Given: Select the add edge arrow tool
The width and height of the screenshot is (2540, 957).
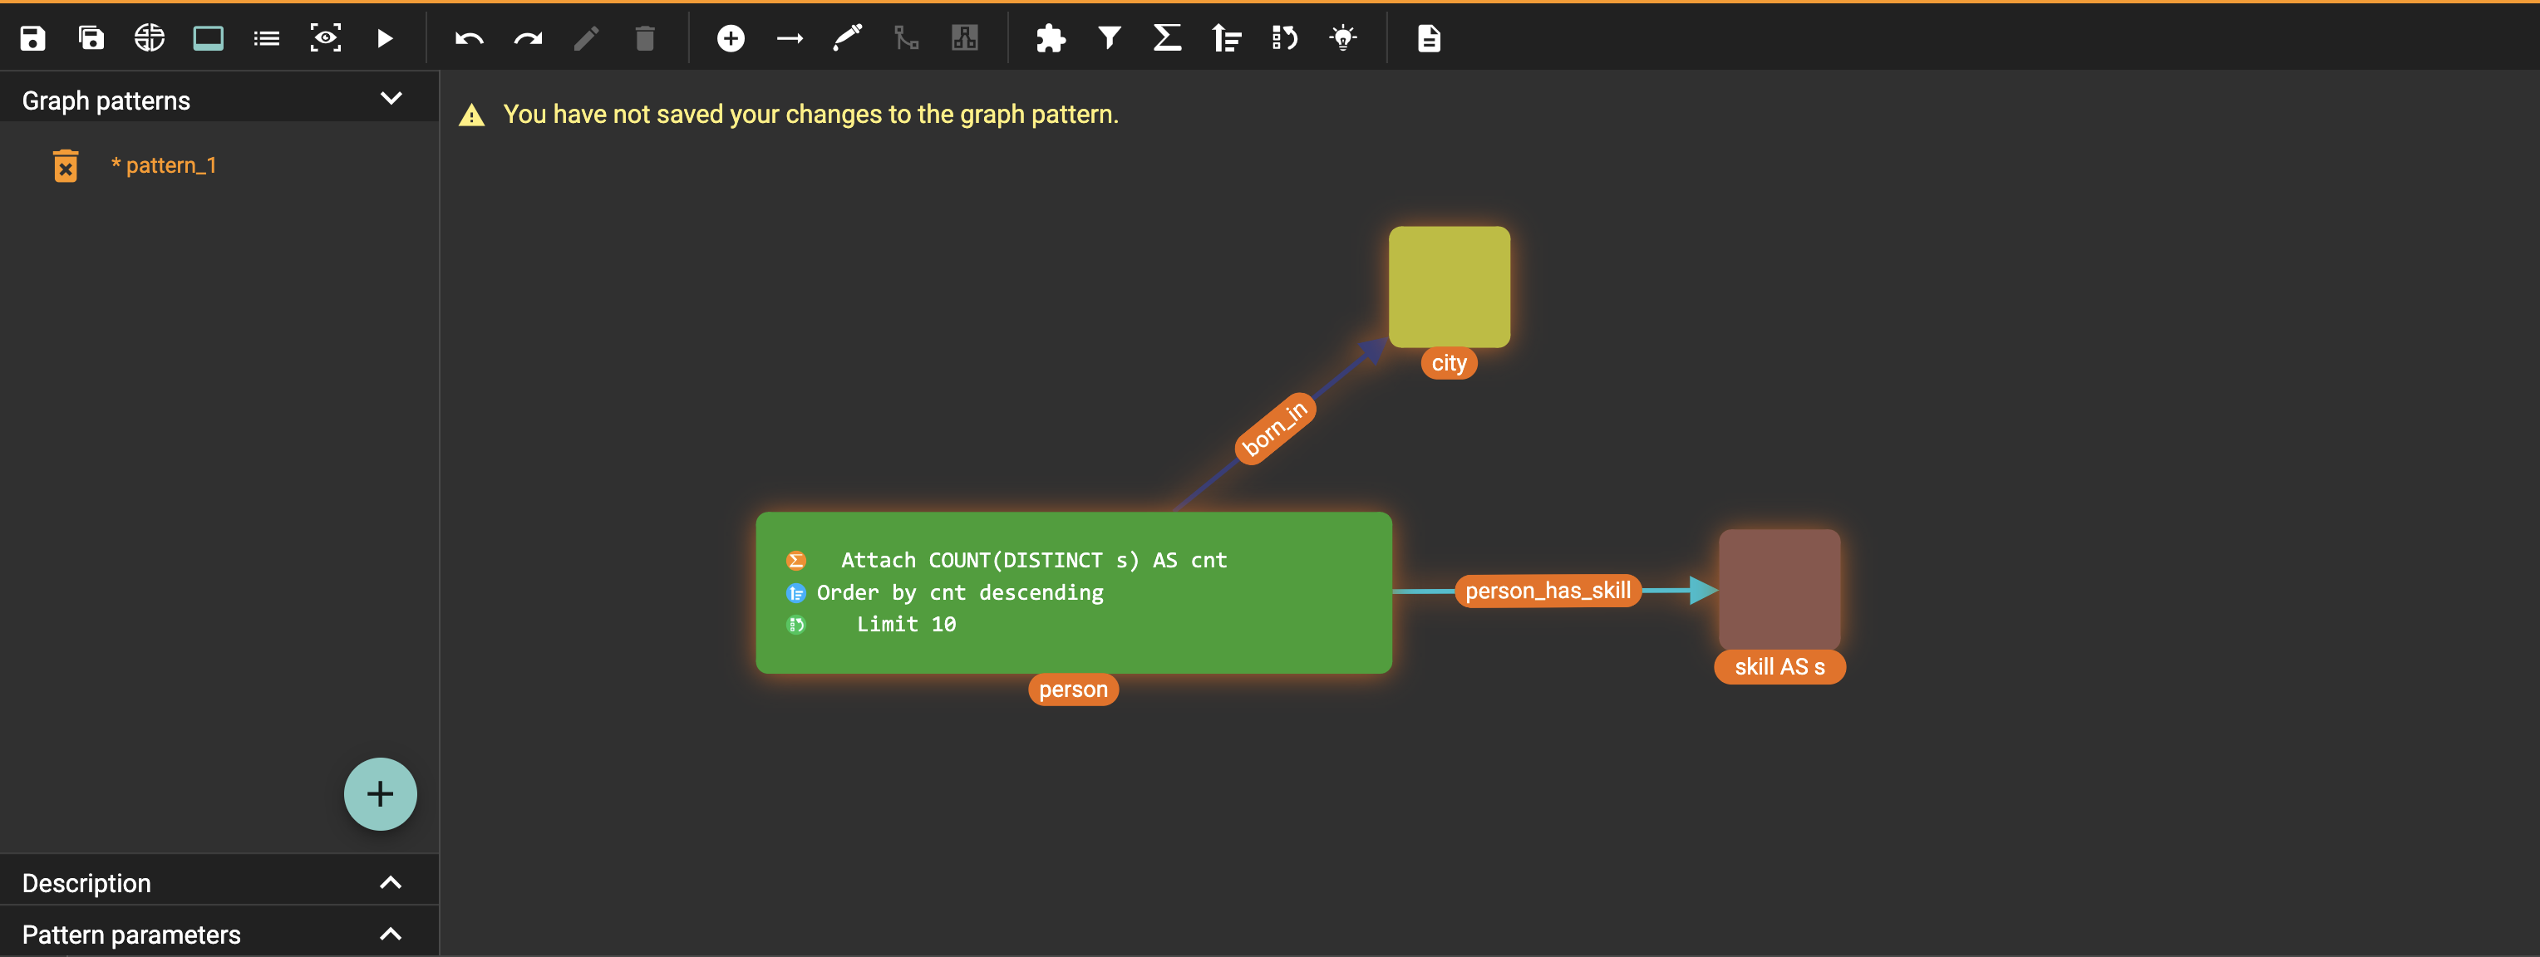Looking at the screenshot, I should tap(790, 38).
